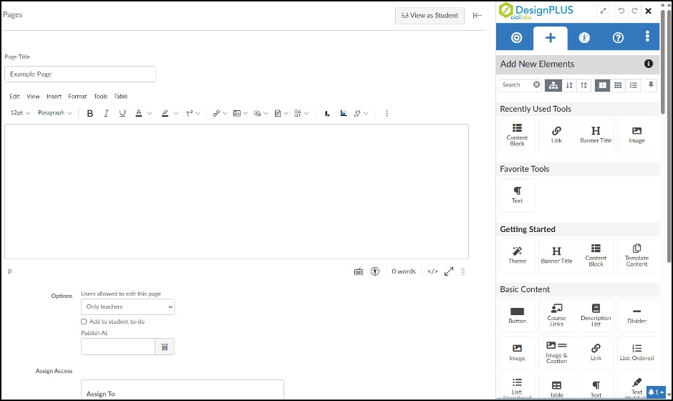Screen dimensions: 673x401
Task: Click the View as Student button
Action: [x=430, y=15]
